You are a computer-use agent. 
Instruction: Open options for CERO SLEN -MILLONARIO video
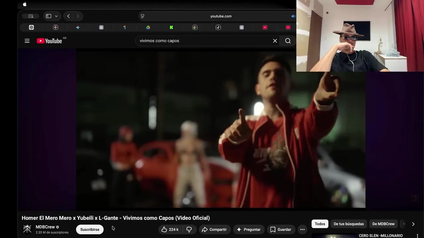417,236
